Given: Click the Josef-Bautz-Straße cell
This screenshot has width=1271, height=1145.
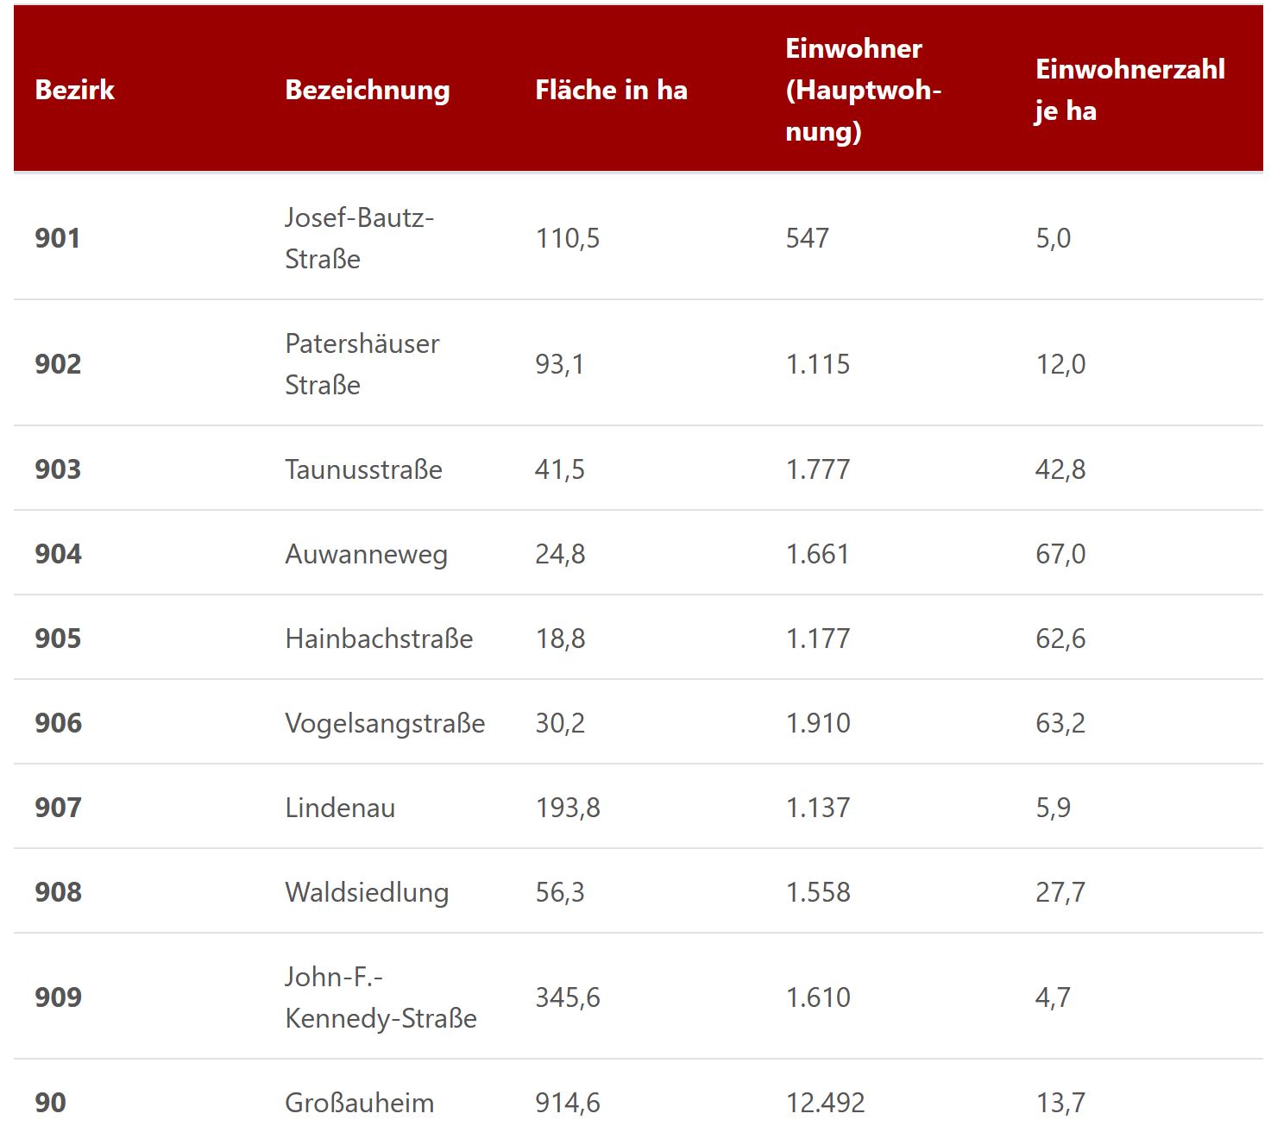Looking at the screenshot, I should [359, 238].
